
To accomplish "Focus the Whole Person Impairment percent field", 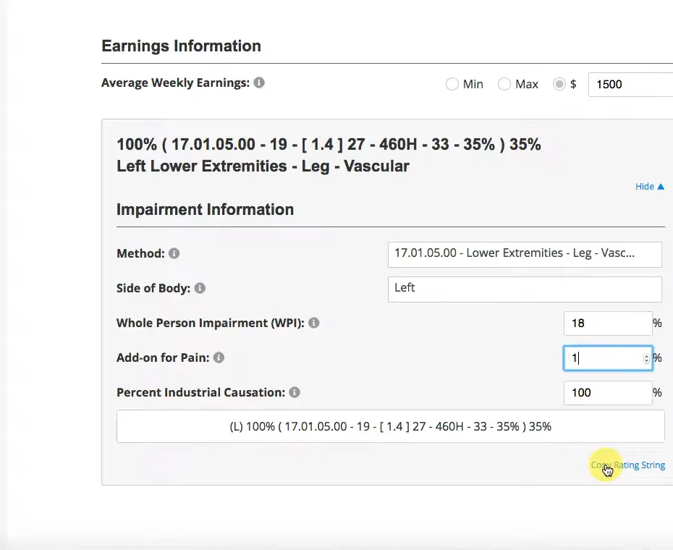I will 608,323.
